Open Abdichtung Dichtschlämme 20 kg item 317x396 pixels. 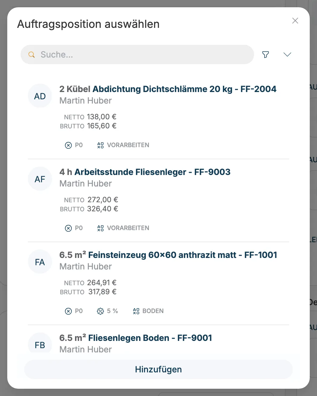(x=168, y=89)
